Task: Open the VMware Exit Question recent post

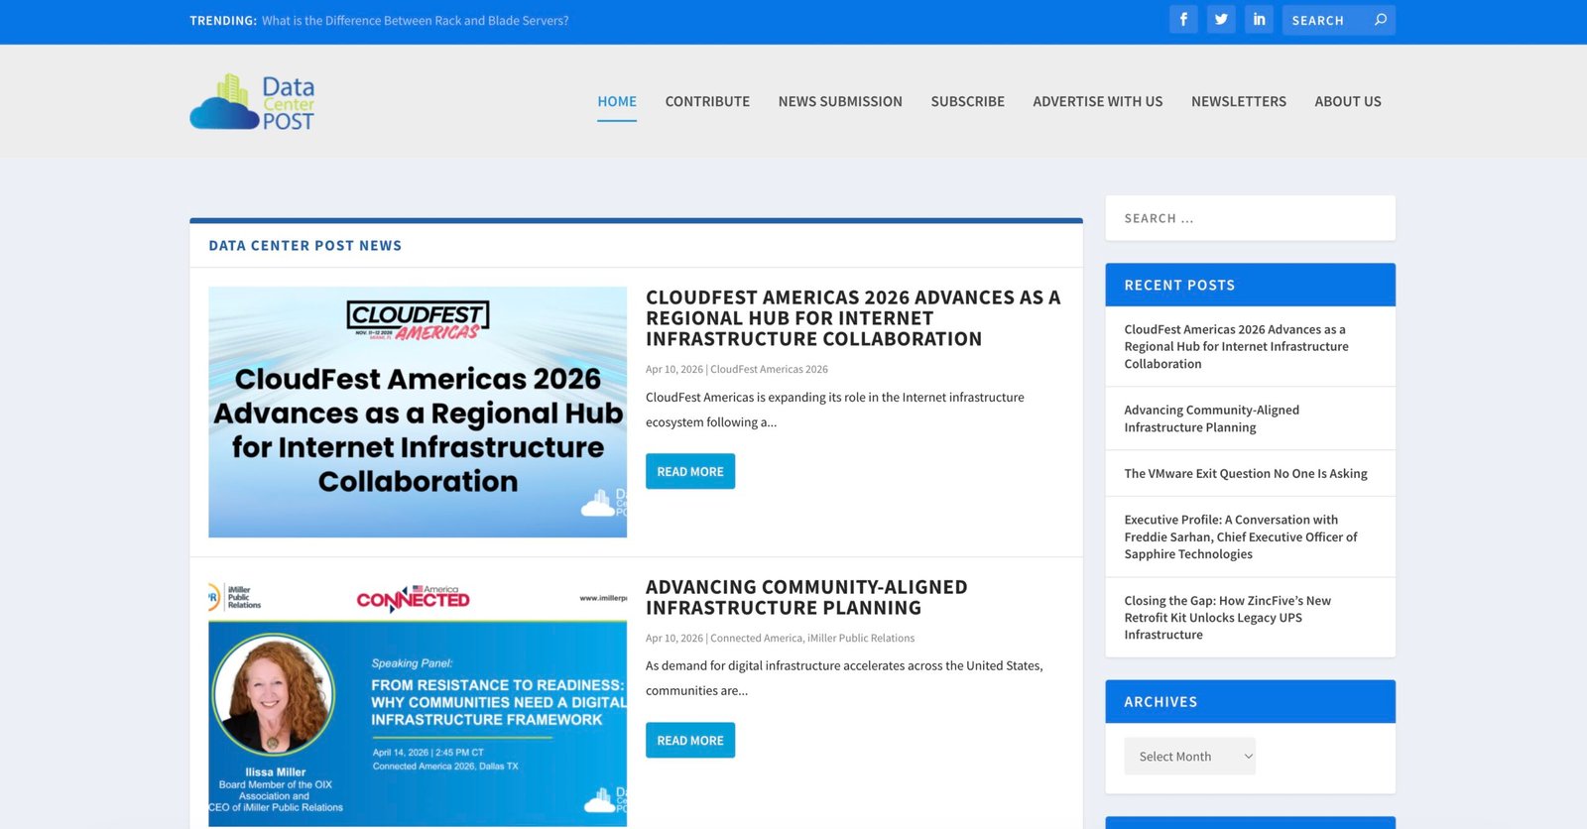Action: tap(1245, 474)
